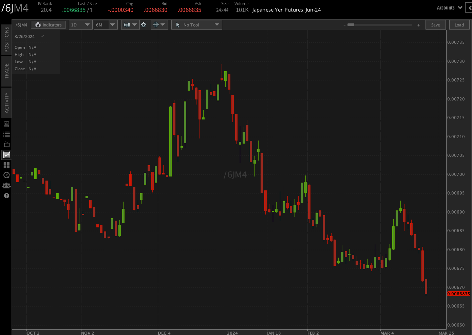
Task: Click the /6JM4 symbol label in chart toolbar
Action: click(21, 25)
